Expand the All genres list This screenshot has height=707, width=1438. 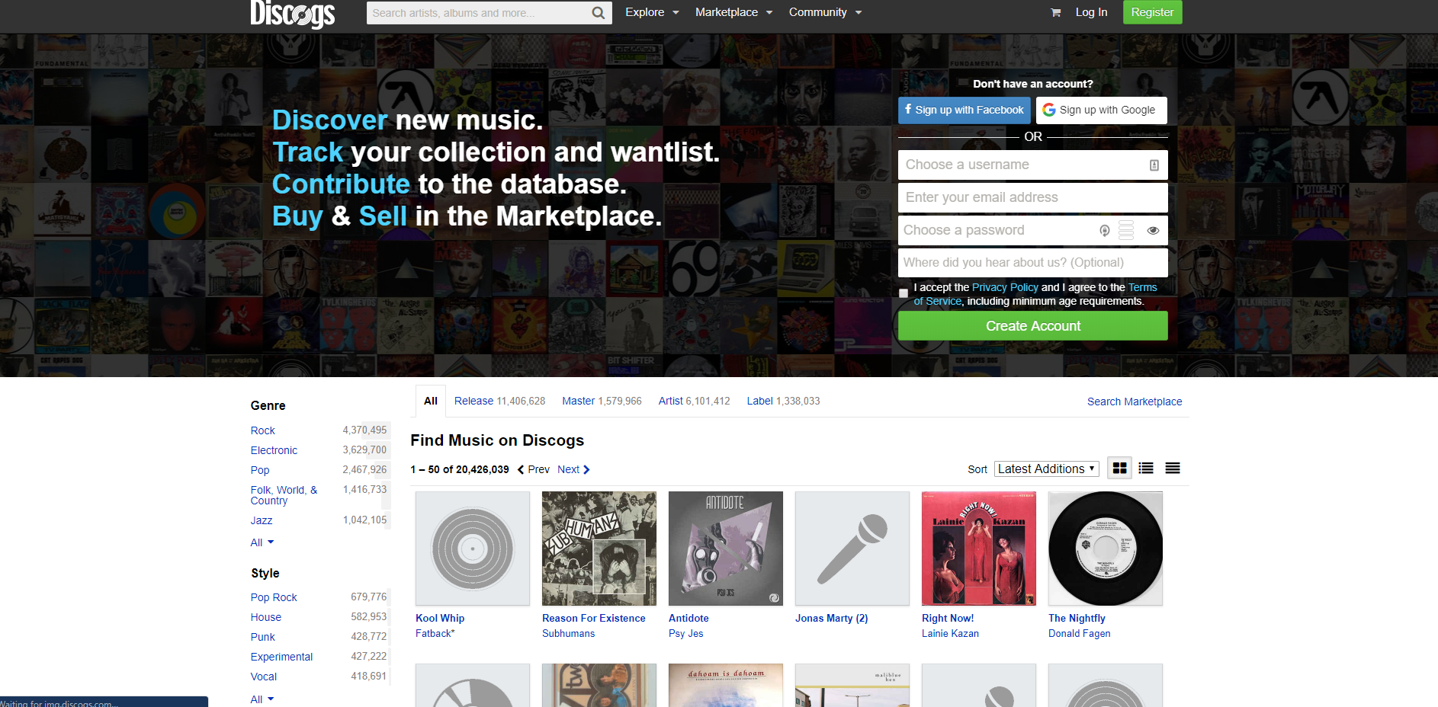pos(262,542)
